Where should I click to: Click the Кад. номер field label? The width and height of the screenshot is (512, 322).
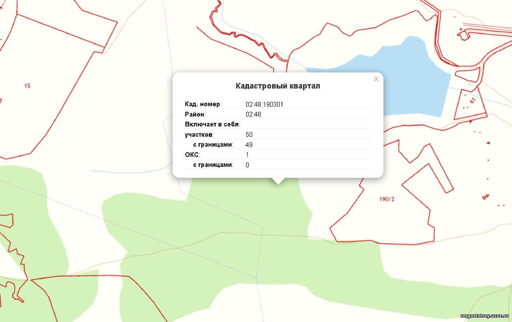pos(203,104)
